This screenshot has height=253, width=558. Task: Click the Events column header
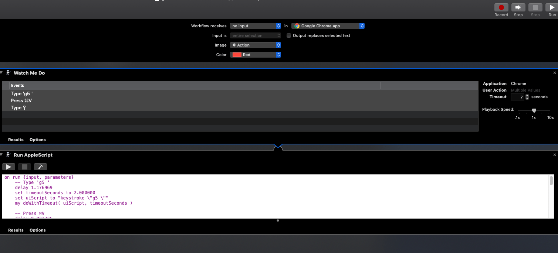[195, 85]
